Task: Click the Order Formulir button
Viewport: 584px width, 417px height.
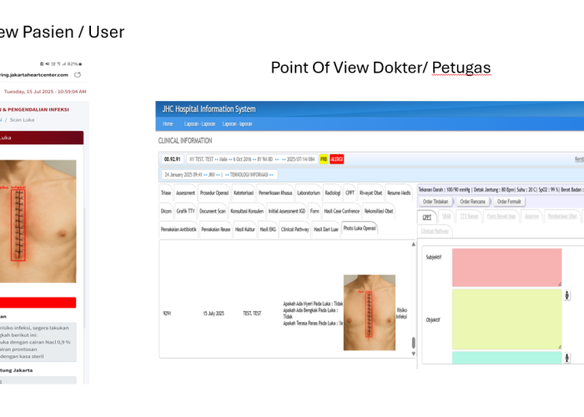Action: [510, 201]
